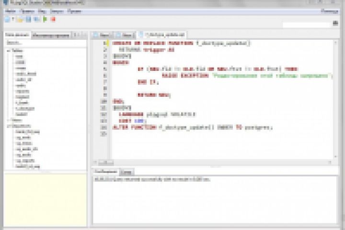Click the yellow open-folder toolbar icon
This screenshot has width=345, height=230.
click(x=20, y=19)
